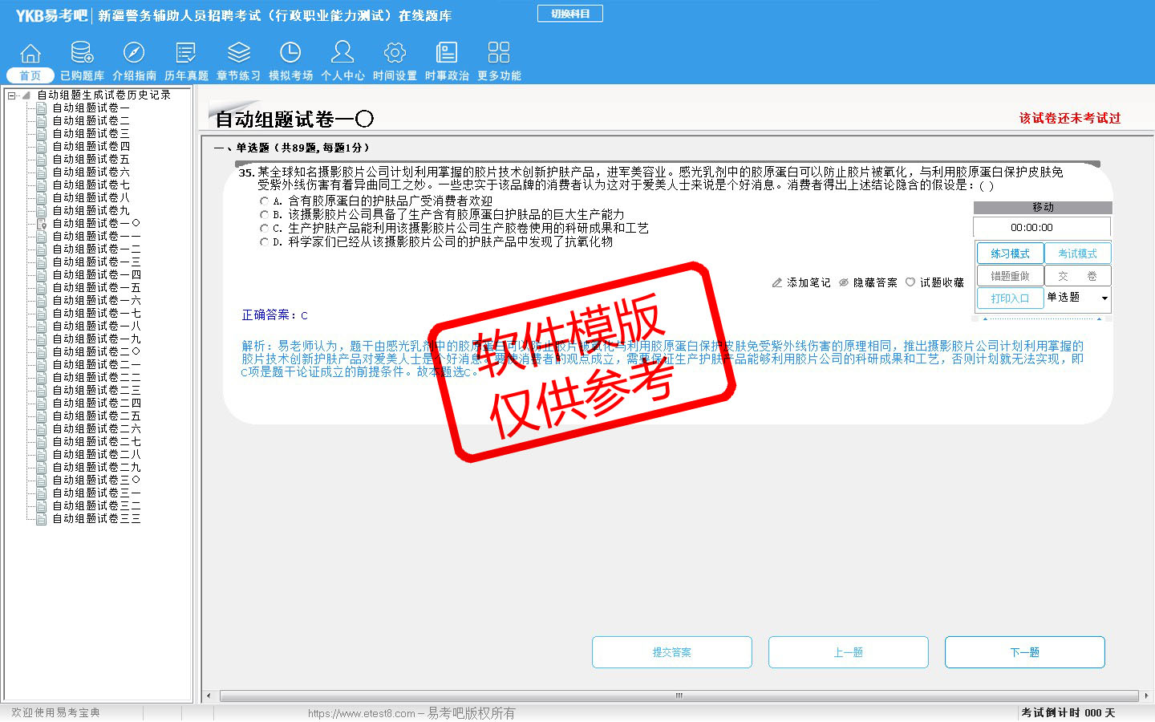Open 自动组题试卷一五 in the tree
Image resolution: width=1155 pixels, height=722 pixels.
[96, 287]
